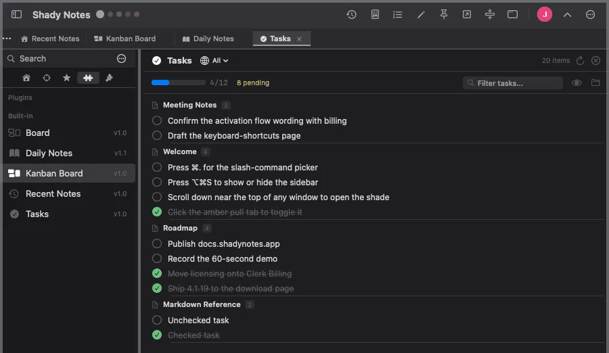
Task: Select the plugins puzzle icon in sidebar
Action: tap(88, 78)
